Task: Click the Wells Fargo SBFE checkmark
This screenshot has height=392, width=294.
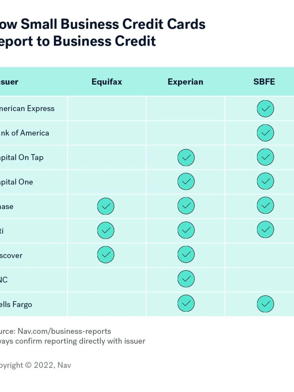Action: tap(265, 304)
